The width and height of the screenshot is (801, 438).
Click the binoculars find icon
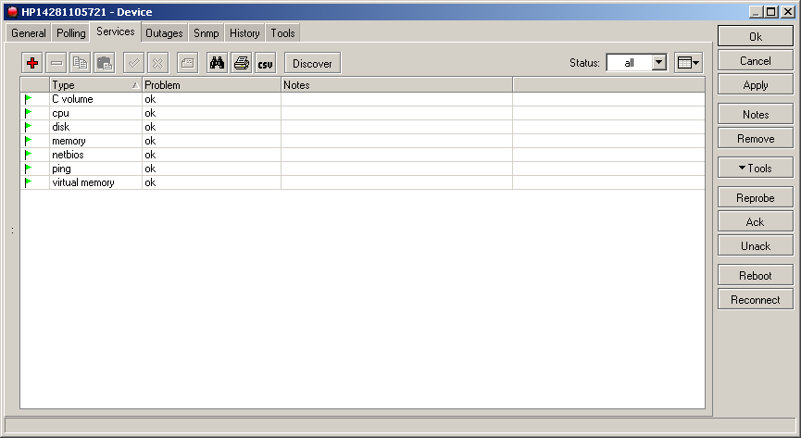tap(217, 63)
